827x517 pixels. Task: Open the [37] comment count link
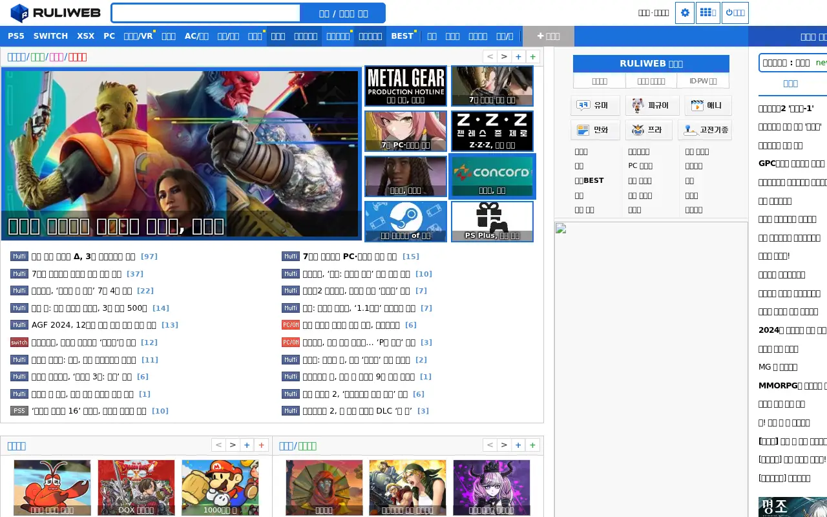click(135, 274)
